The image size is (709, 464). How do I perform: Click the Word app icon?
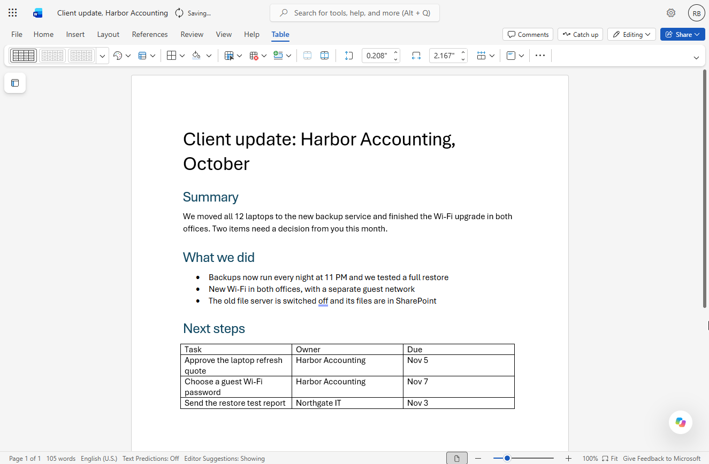(37, 13)
